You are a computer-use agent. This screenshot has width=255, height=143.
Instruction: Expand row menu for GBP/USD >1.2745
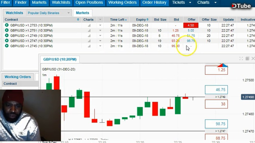tap(100, 46)
